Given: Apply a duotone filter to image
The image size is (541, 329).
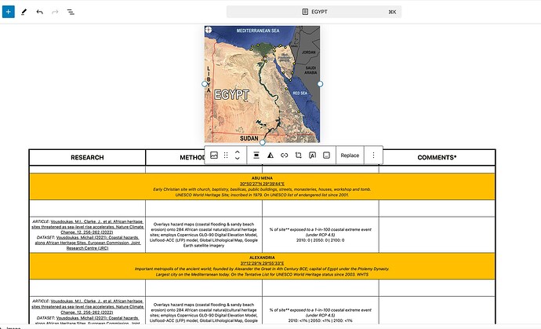Looking at the screenshot, I should tap(270, 155).
